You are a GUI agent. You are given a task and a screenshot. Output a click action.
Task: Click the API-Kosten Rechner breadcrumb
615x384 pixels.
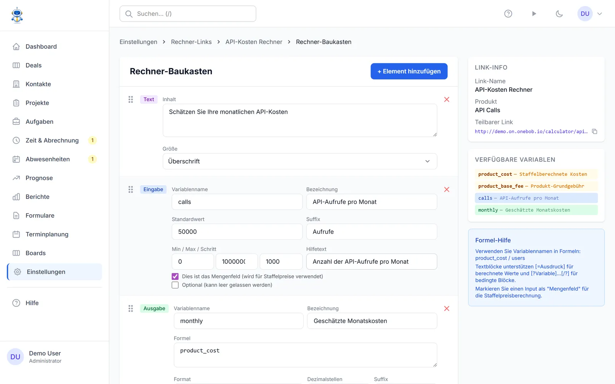pyautogui.click(x=254, y=42)
